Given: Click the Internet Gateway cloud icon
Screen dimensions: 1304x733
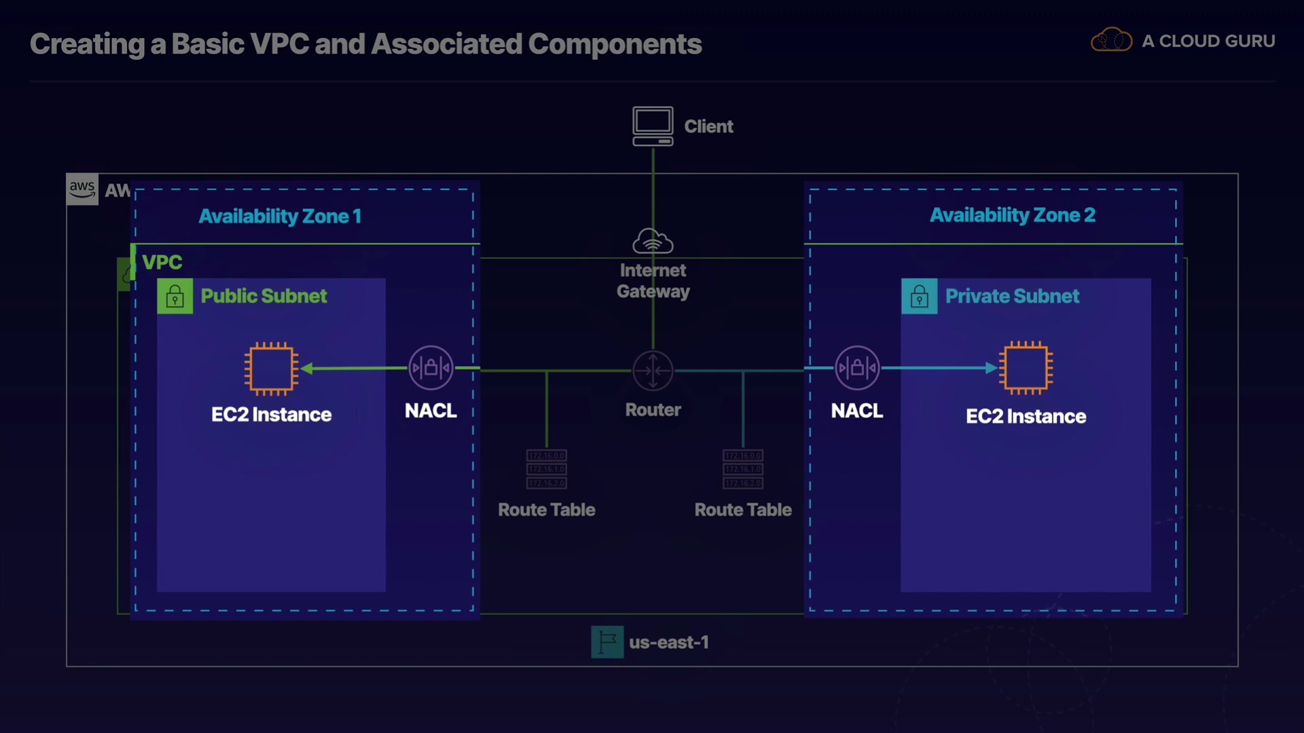Looking at the screenshot, I should [653, 241].
